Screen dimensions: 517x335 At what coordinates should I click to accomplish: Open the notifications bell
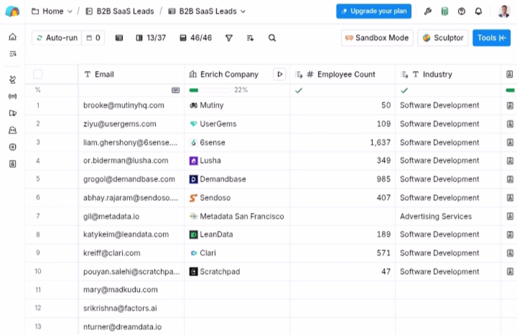point(478,12)
